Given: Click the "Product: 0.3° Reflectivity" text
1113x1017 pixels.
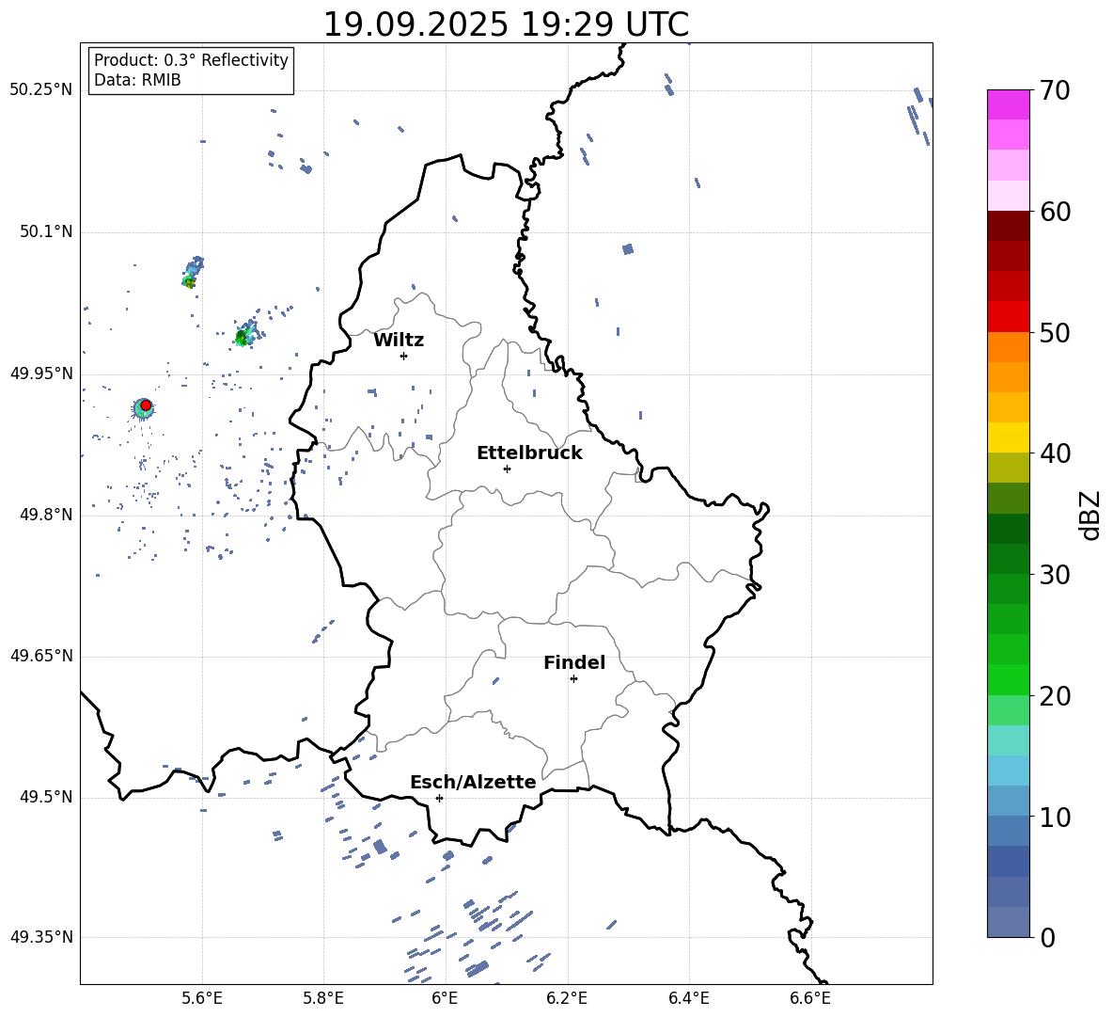Looking at the screenshot, I should (191, 59).
